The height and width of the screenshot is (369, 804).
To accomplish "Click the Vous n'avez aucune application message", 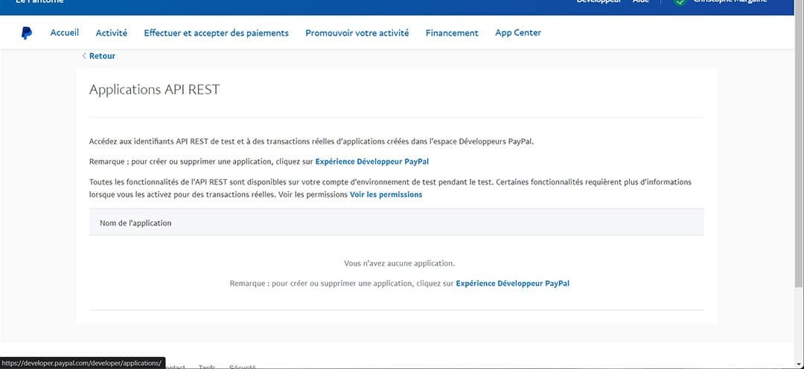I will click(399, 263).
